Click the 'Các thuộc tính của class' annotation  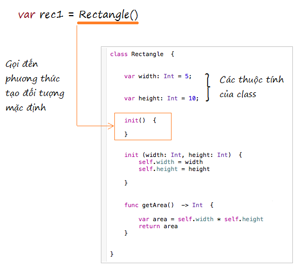click(x=251, y=87)
